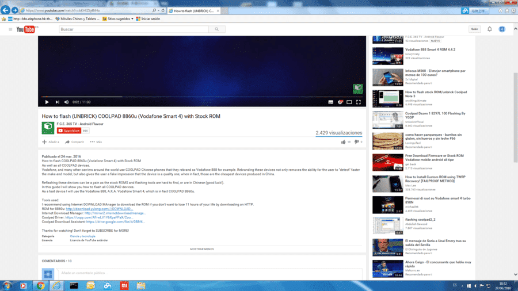Click Añadir a playlist button
Image resolution: width=518 pixels, height=291 pixels.
coord(51,142)
